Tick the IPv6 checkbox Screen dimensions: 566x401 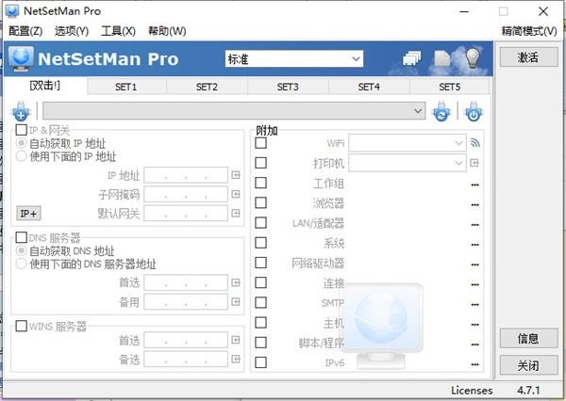[x=260, y=362]
